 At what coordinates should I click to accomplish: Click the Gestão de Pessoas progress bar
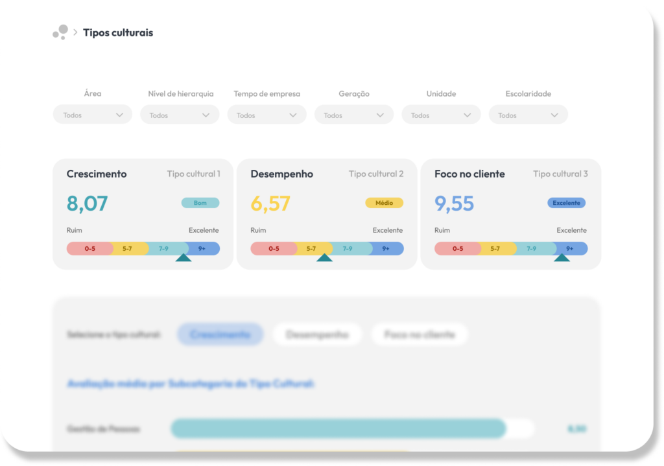[337, 428]
